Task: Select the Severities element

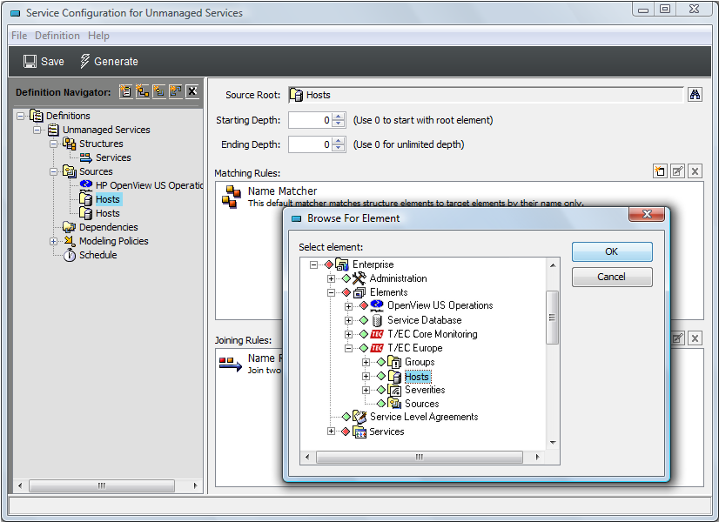Action: (425, 390)
